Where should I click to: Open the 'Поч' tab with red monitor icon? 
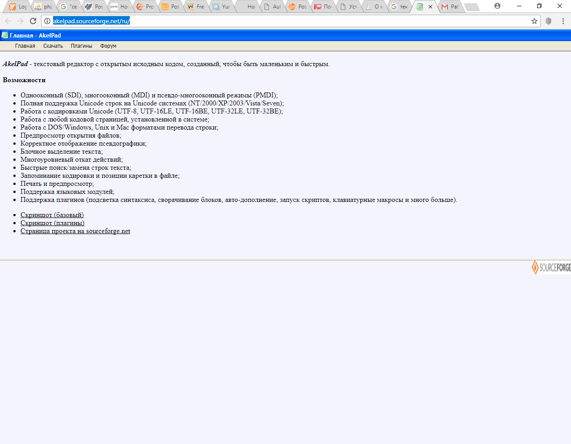pos(323,7)
